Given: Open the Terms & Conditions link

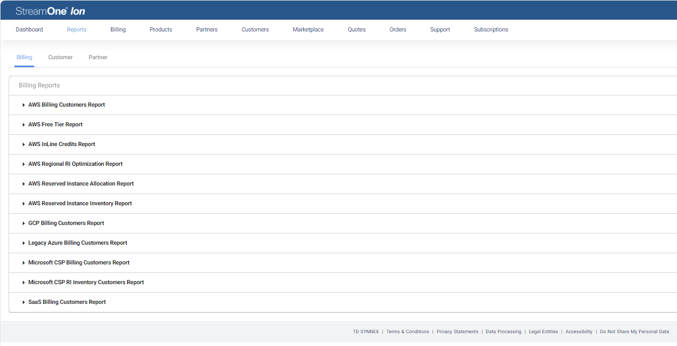Looking at the screenshot, I should (407, 332).
